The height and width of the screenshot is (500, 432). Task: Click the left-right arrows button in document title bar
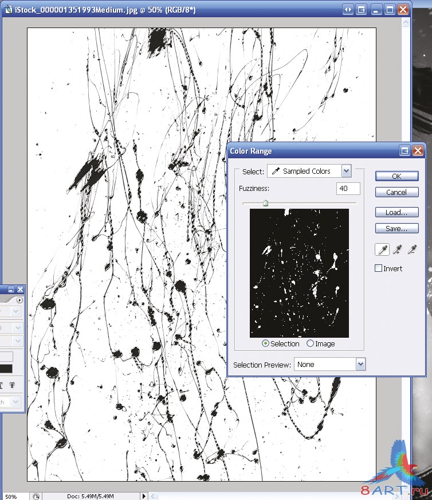[348, 10]
